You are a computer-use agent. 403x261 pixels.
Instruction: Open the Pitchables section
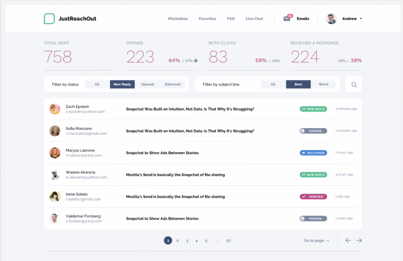click(177, 18)
